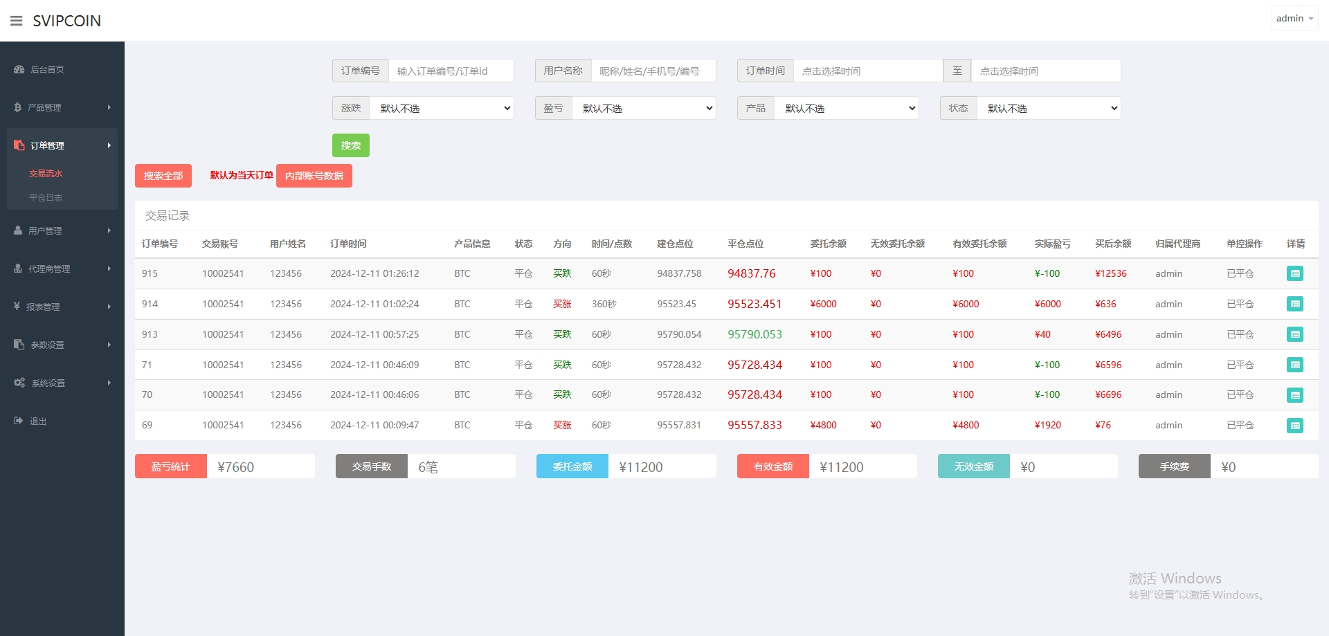Open details icon for order 915
Screen dimensions: 1329x636
pos(1294,273)
